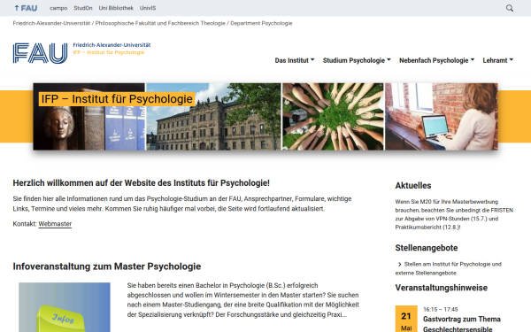This screenshot has width=531, height=332.
Task: Open the Gastvortrag zum Thema event
Action: 462,324
